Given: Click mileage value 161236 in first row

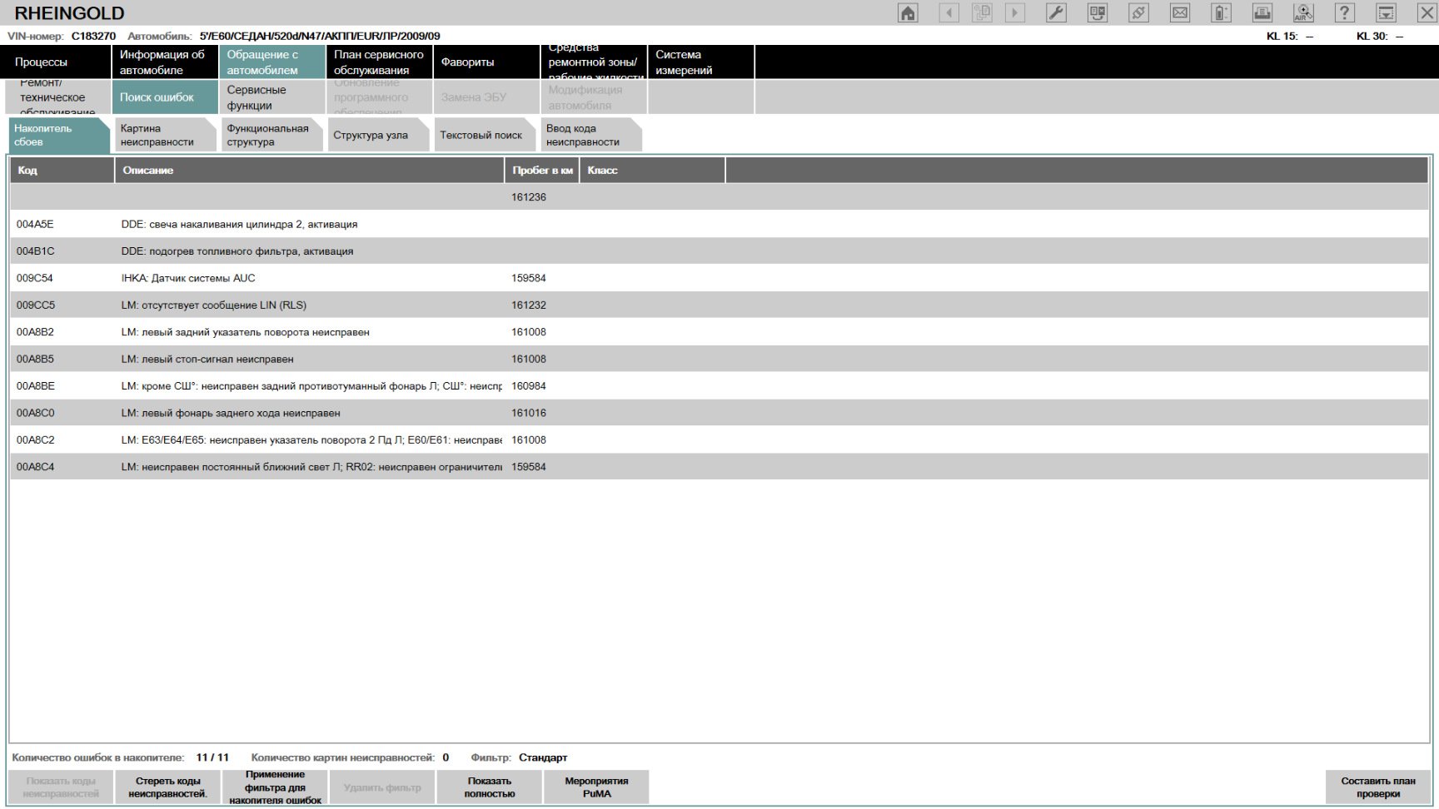Looking at the screenshot, I should tap(529, 197).
